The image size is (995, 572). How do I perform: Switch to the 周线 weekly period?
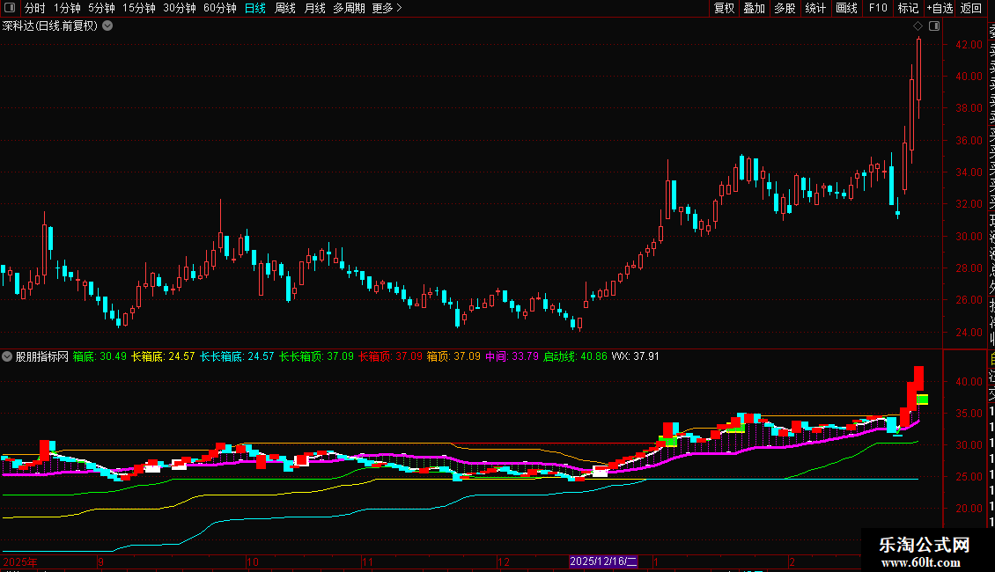click(x=285, y=8)
